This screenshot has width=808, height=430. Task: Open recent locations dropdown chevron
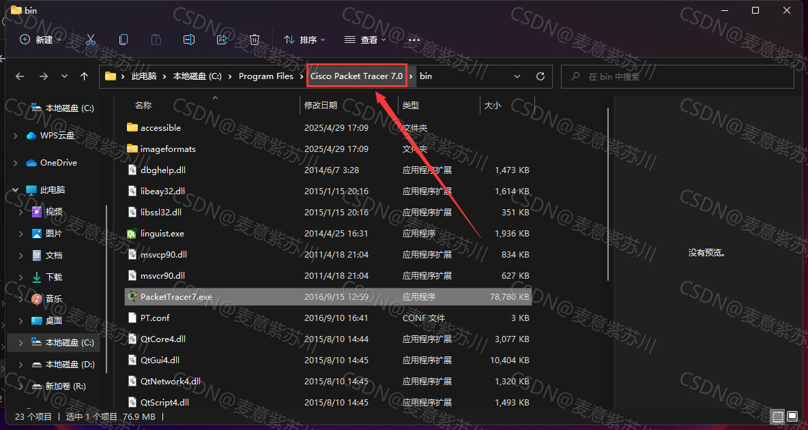64,76
